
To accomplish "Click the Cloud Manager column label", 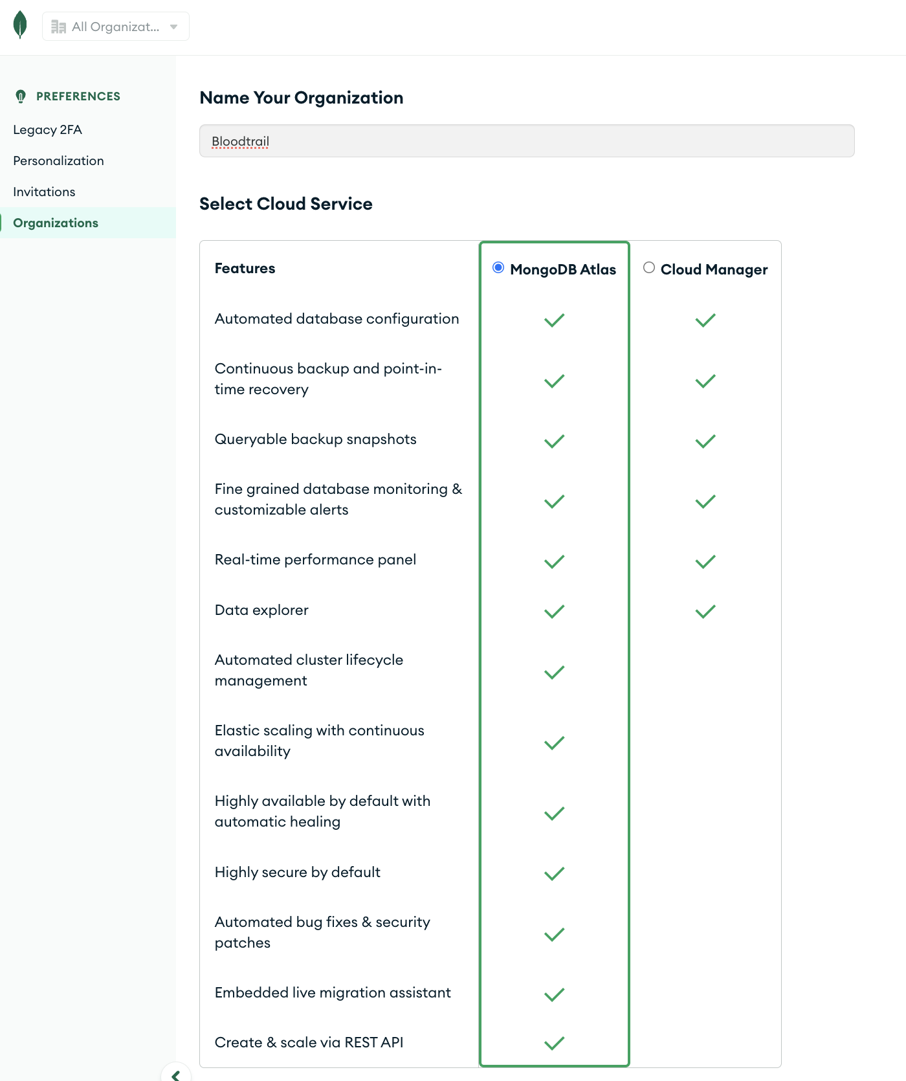I will 714,269.
